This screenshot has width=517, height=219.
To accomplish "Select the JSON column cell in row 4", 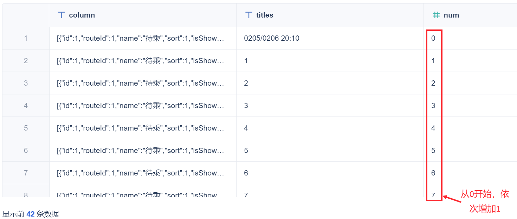I will tap(141, 106).
